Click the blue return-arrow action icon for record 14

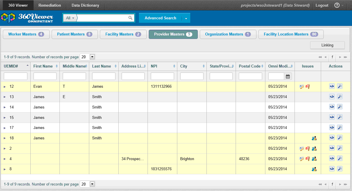pyautogui.click(x=332, y=107)
